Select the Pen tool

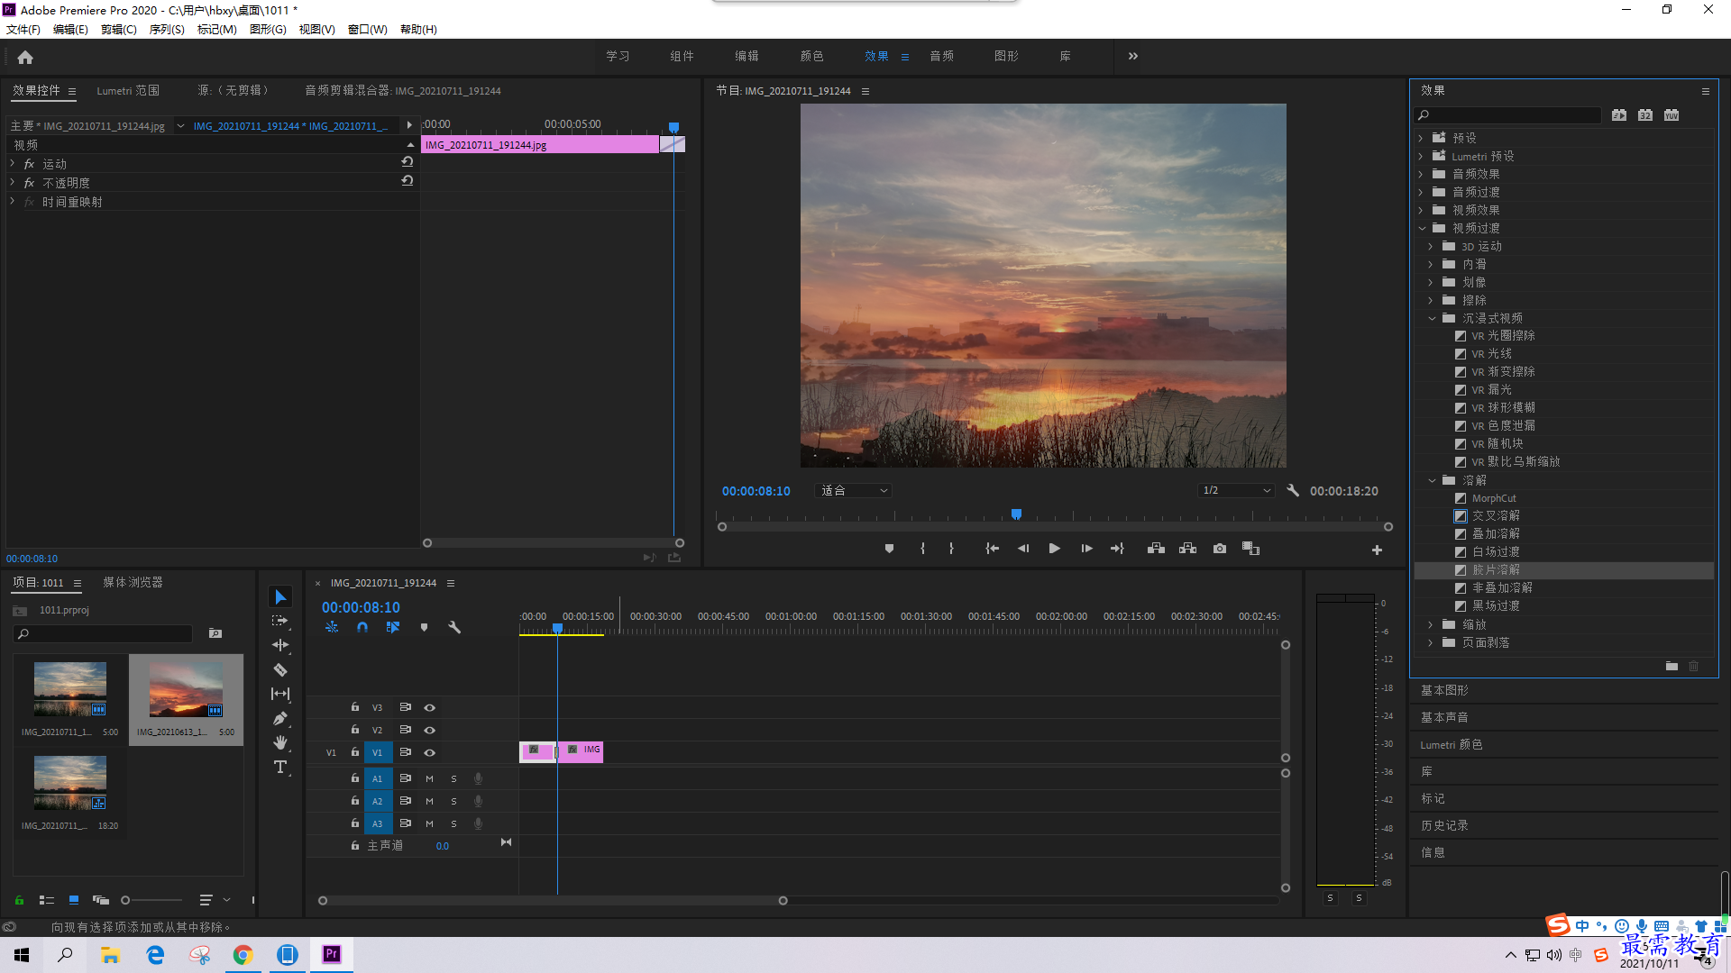(280, 719)
